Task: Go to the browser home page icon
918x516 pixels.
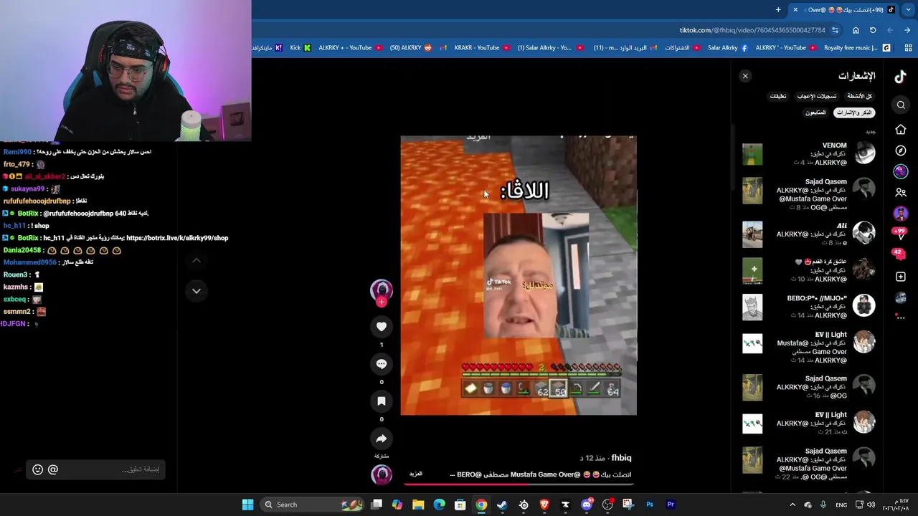Action: (x=856, y=30)
